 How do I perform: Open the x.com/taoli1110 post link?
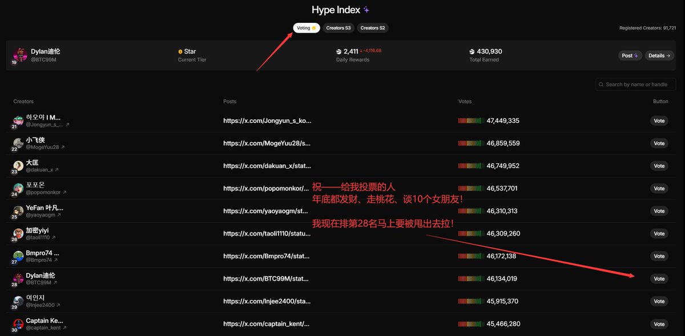(267, 234)
